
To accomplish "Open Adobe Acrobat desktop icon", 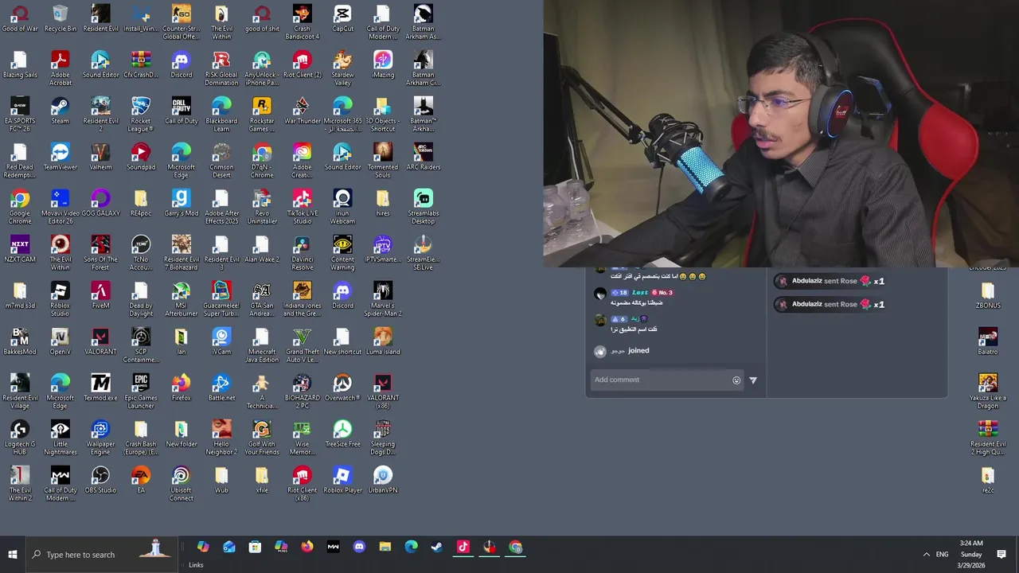I will (61, 68).
